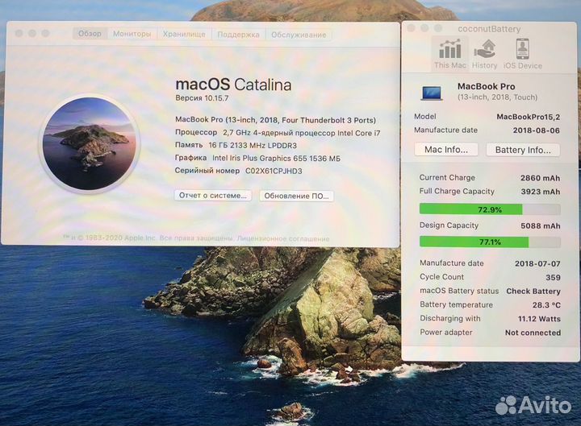
Task: Open Battery Info in coconutBattery
Action: 523,150
